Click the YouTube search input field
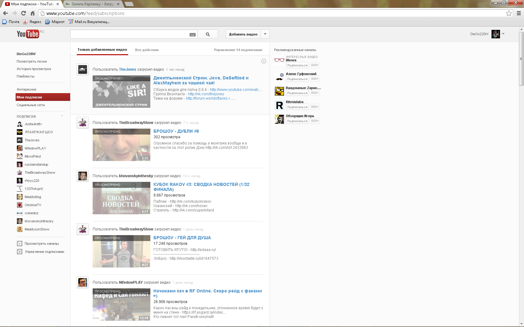This screenshot has height=327, width=524. [x=129, y=34]
